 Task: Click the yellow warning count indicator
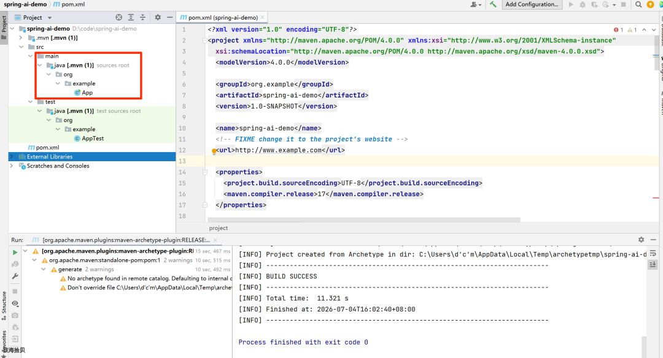(x=632, y=29)
